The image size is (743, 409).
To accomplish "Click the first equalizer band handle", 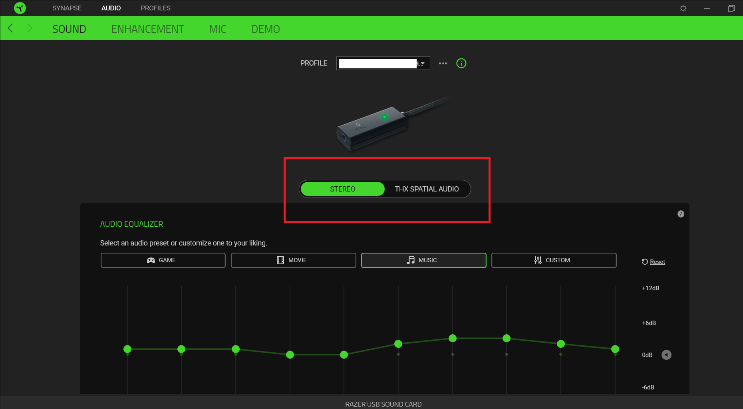I will pos(127,349).
